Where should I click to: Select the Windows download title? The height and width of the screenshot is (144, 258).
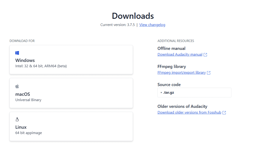tap(25, 60)
